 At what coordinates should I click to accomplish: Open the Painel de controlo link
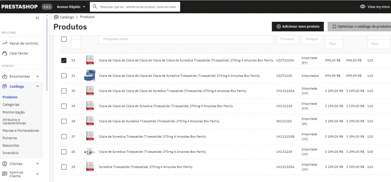[x=24, y=44]
